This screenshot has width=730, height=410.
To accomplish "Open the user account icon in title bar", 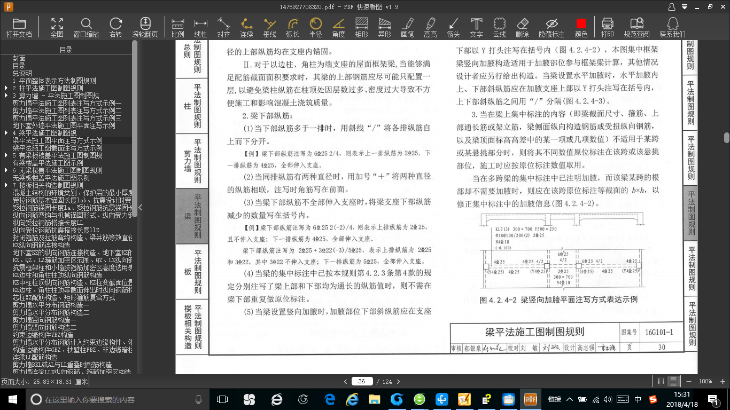I will click(x=672, y=7).
